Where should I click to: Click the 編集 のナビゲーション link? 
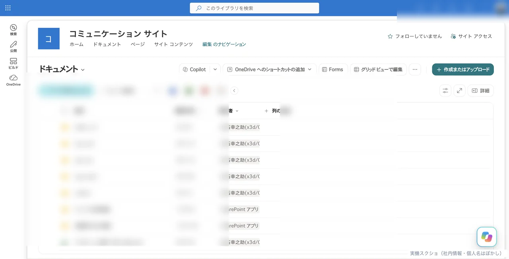point(224,44)
